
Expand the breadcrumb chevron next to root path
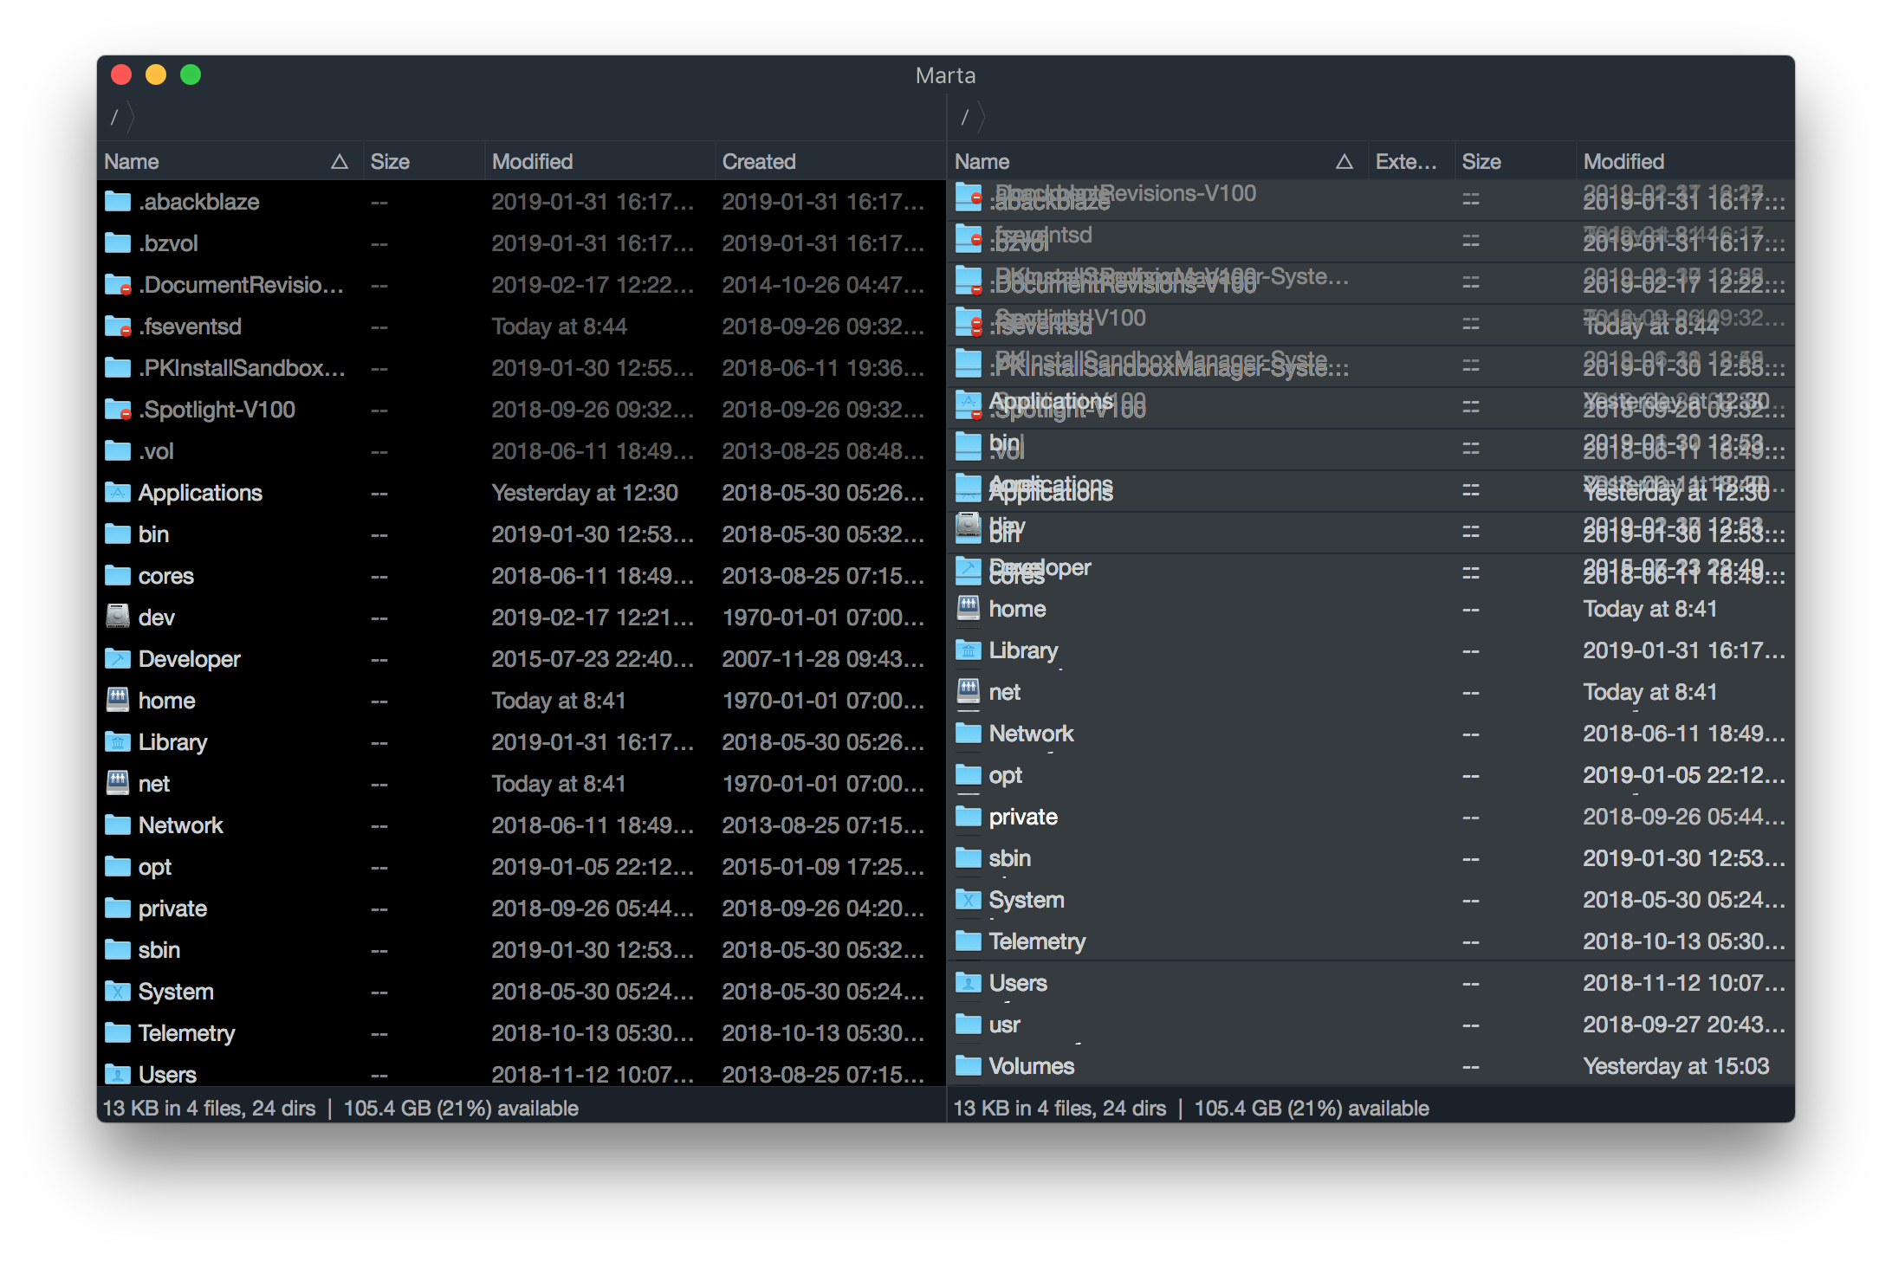[x=130, y=118]
